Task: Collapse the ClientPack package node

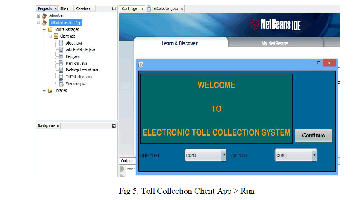Action: 50,36
